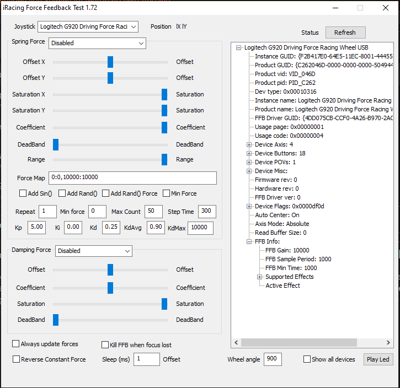
Task: Click the Spring Coefficient slider thumb
Action: 164,128
